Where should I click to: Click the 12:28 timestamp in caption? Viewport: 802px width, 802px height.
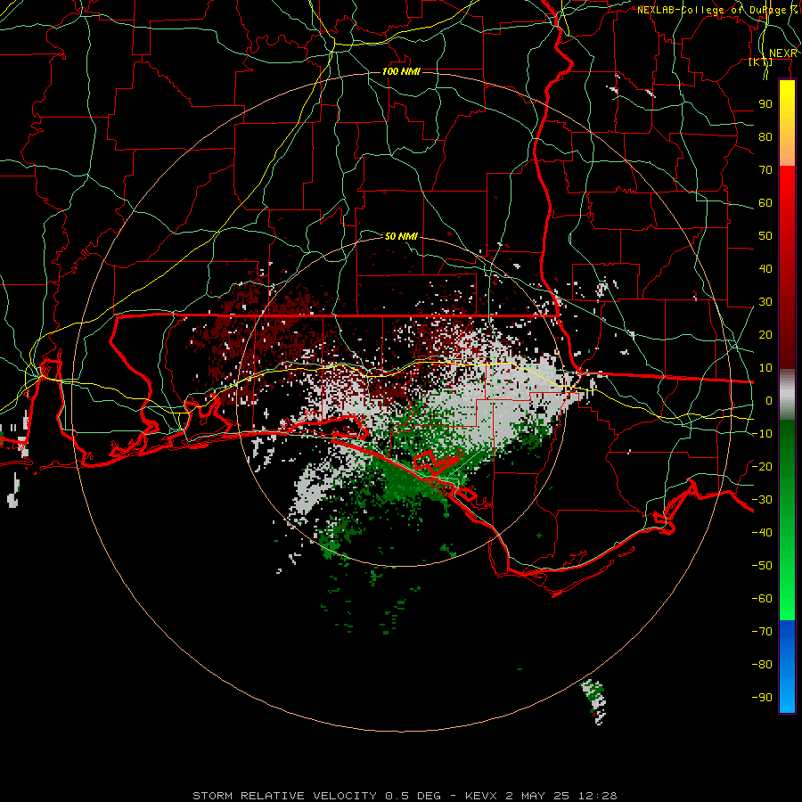pos(598,796)
